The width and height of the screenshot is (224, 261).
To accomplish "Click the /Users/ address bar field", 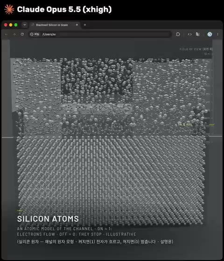I will 100,34.
